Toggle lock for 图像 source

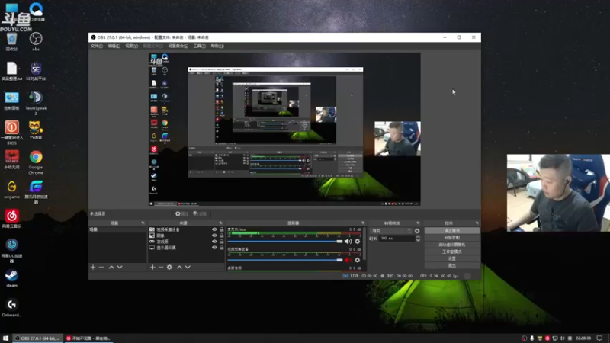pos(221,236)
